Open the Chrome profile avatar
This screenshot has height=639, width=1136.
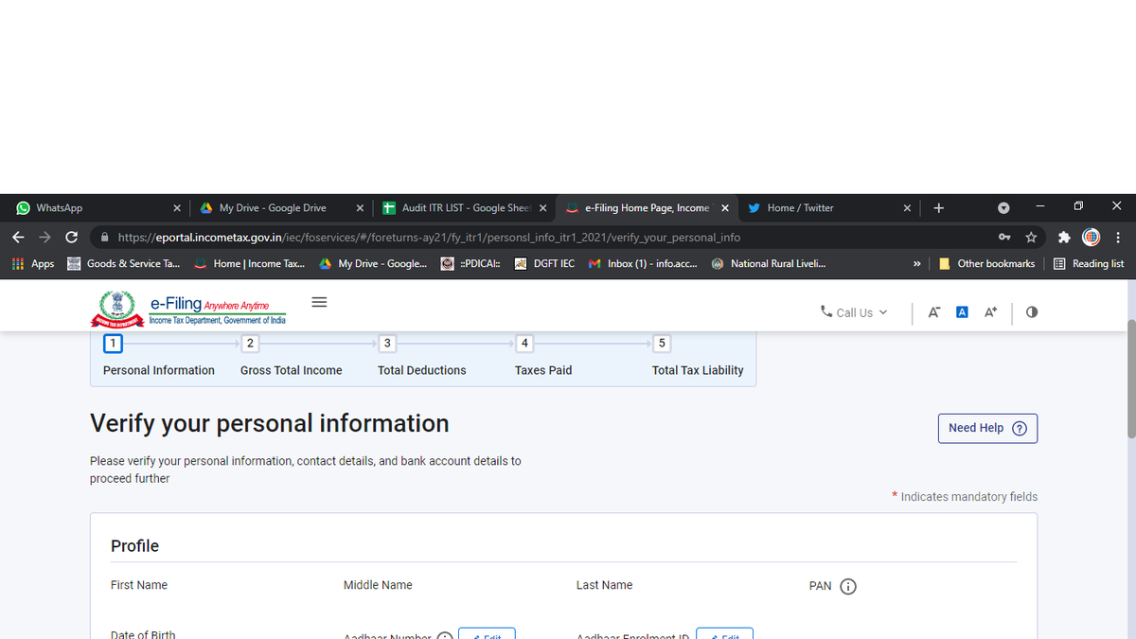[1091, 237]
